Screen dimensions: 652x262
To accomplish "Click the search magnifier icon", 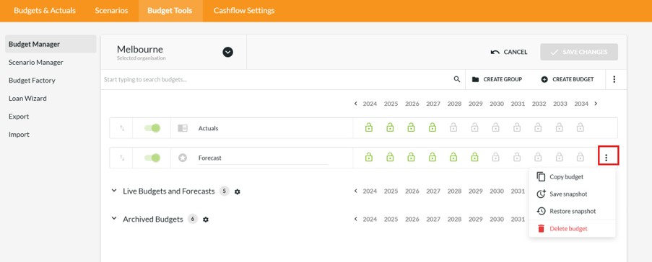I will point(456,79).
